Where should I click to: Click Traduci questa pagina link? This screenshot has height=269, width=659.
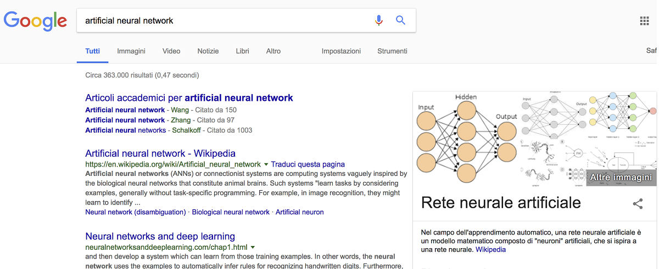tap(308, 164)
